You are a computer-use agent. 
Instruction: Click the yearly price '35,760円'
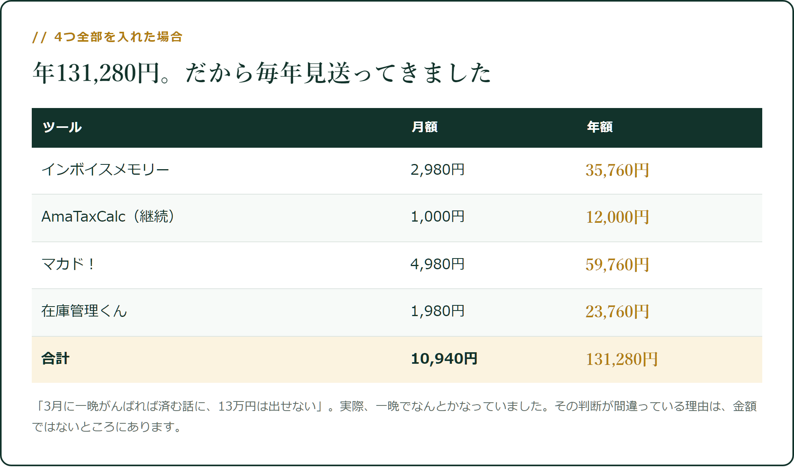[617, 170]
